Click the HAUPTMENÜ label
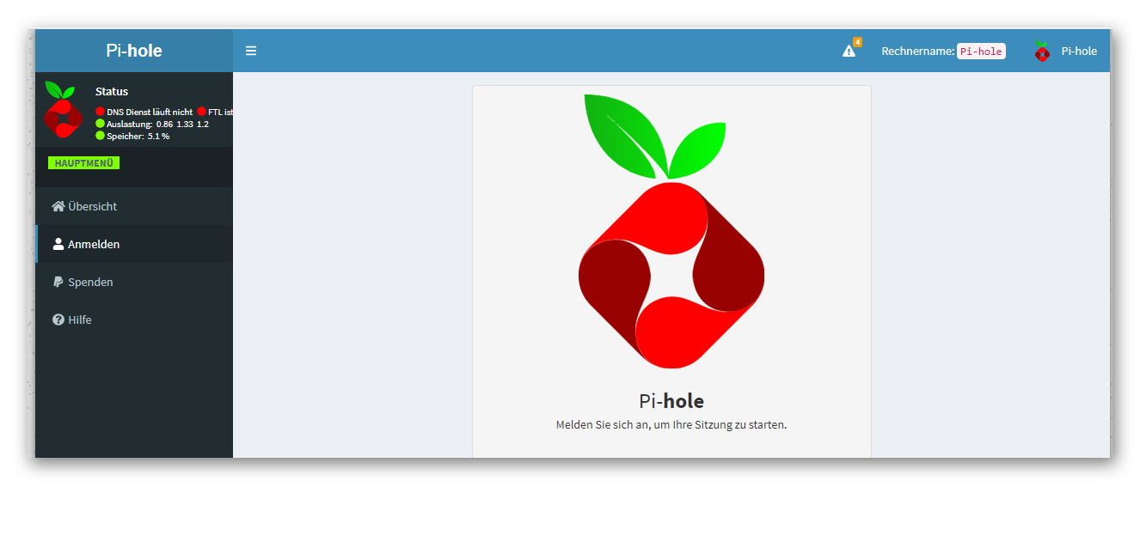1140x554 pixels. point(83,162)
